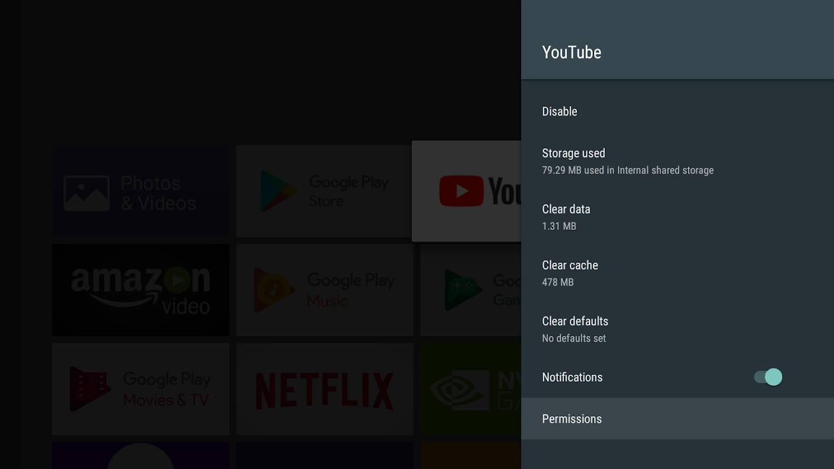Click the 478 MB cache size text
Image resolution: width=834 pixels, height=469 pixels.
pos(558,283)
